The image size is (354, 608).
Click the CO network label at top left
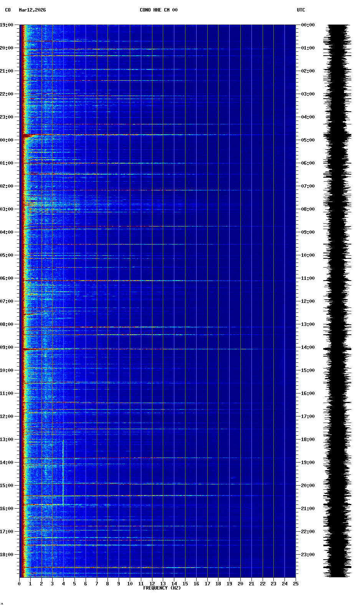tap(8, 10)
